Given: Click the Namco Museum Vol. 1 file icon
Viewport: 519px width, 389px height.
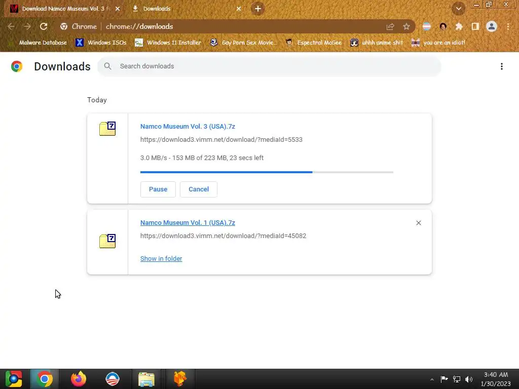Looking at the screenshot, I should pyautogui.click(x=107, y=241).
